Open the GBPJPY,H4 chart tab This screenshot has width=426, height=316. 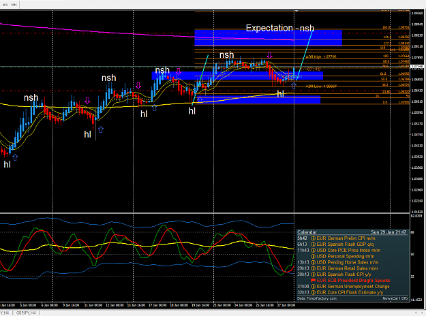click(26, 313)
